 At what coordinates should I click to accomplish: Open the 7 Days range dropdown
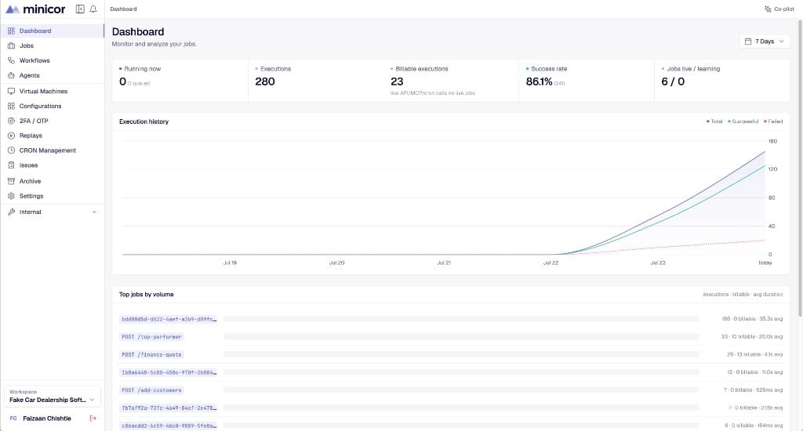tap(764, 42)
